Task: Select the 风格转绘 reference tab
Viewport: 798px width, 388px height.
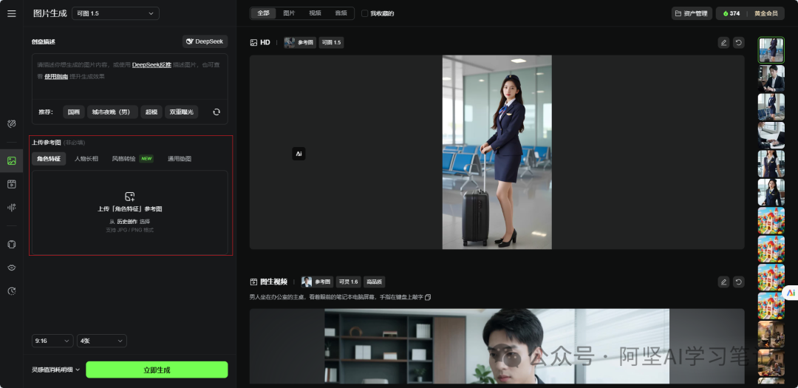Action: [132, 159]
